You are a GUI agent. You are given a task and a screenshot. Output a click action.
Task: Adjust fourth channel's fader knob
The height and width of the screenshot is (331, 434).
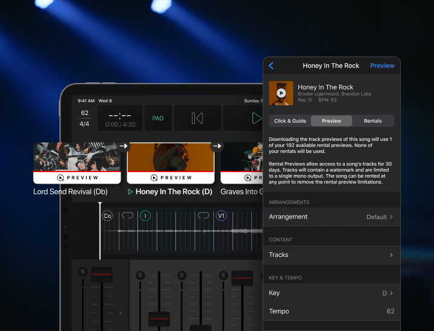242,278
